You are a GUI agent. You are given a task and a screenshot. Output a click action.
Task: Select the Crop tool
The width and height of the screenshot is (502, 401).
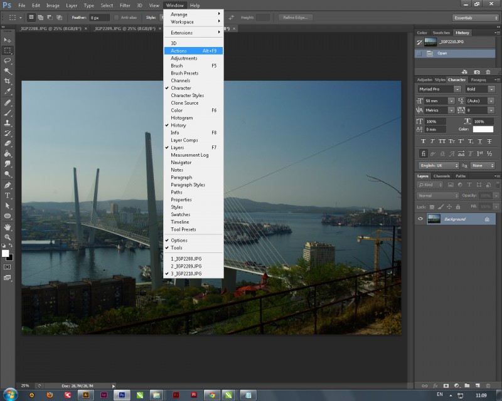click(x=8, y=81)
